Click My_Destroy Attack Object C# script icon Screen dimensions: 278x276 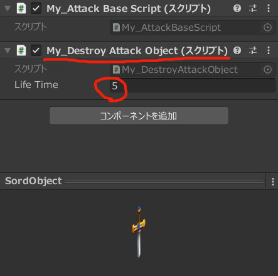21,50
